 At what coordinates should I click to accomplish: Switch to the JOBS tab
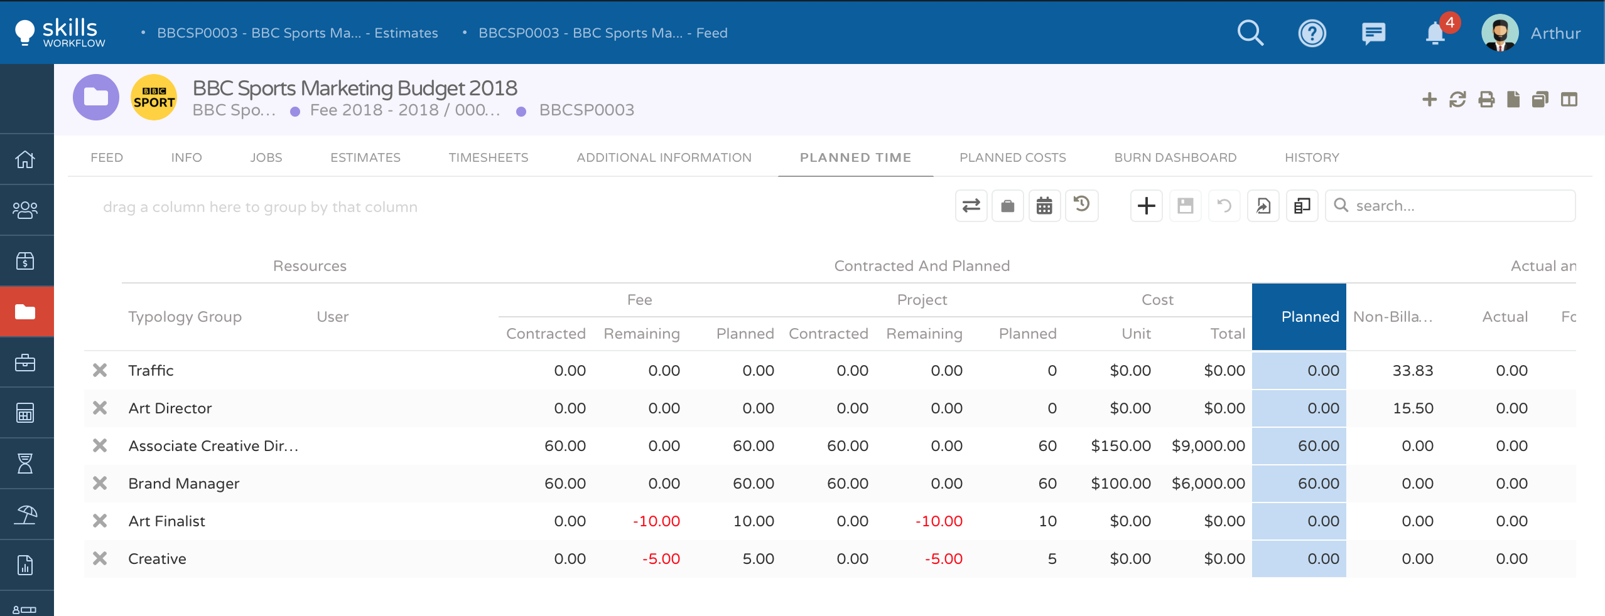(266, 157)
